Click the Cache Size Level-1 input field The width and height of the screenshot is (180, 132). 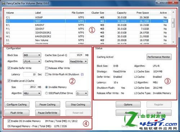(77, 55)
